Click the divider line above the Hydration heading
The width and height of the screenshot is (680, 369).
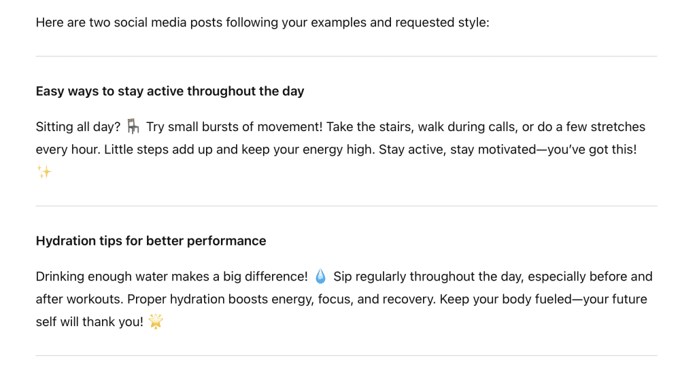tap(346, 206)
